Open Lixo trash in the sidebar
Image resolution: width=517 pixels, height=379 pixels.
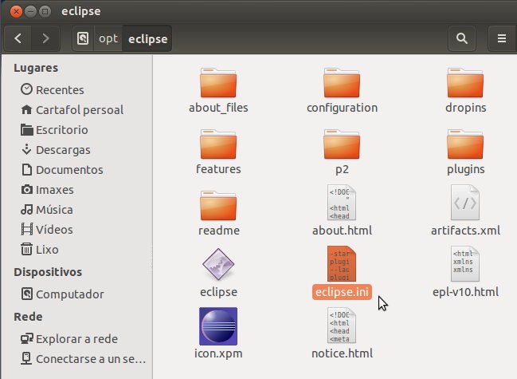tap(77, 250)
